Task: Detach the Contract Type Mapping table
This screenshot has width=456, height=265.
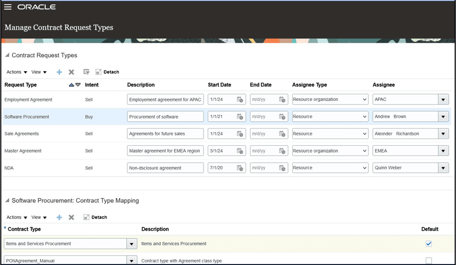Action: pos(95,217)
